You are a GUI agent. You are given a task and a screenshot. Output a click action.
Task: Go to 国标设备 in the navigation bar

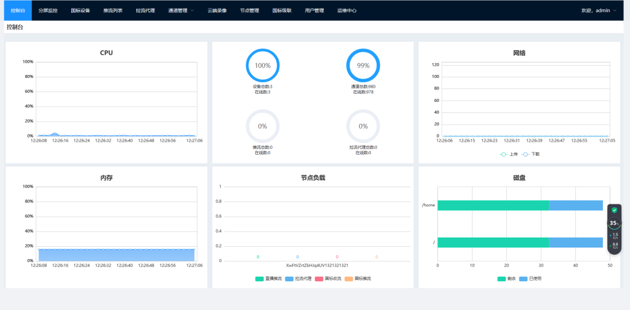tap(80, 10)
